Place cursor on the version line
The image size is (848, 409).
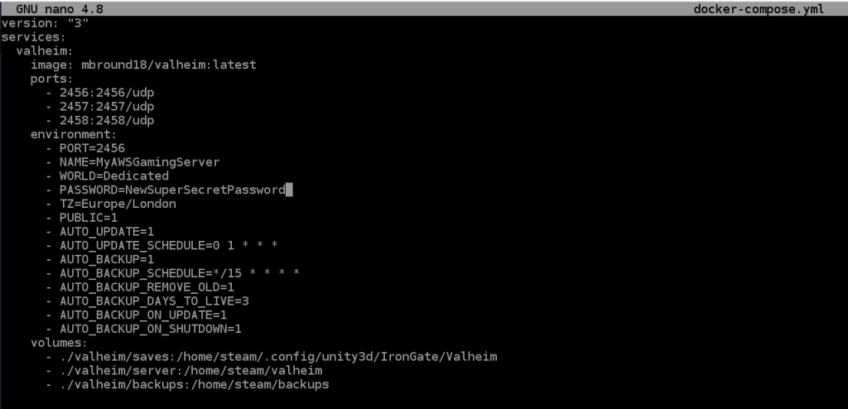(45, 23)
